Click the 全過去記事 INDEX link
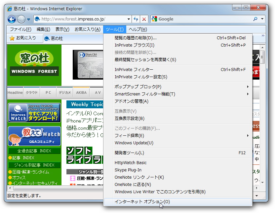 [x=34, y=151]
